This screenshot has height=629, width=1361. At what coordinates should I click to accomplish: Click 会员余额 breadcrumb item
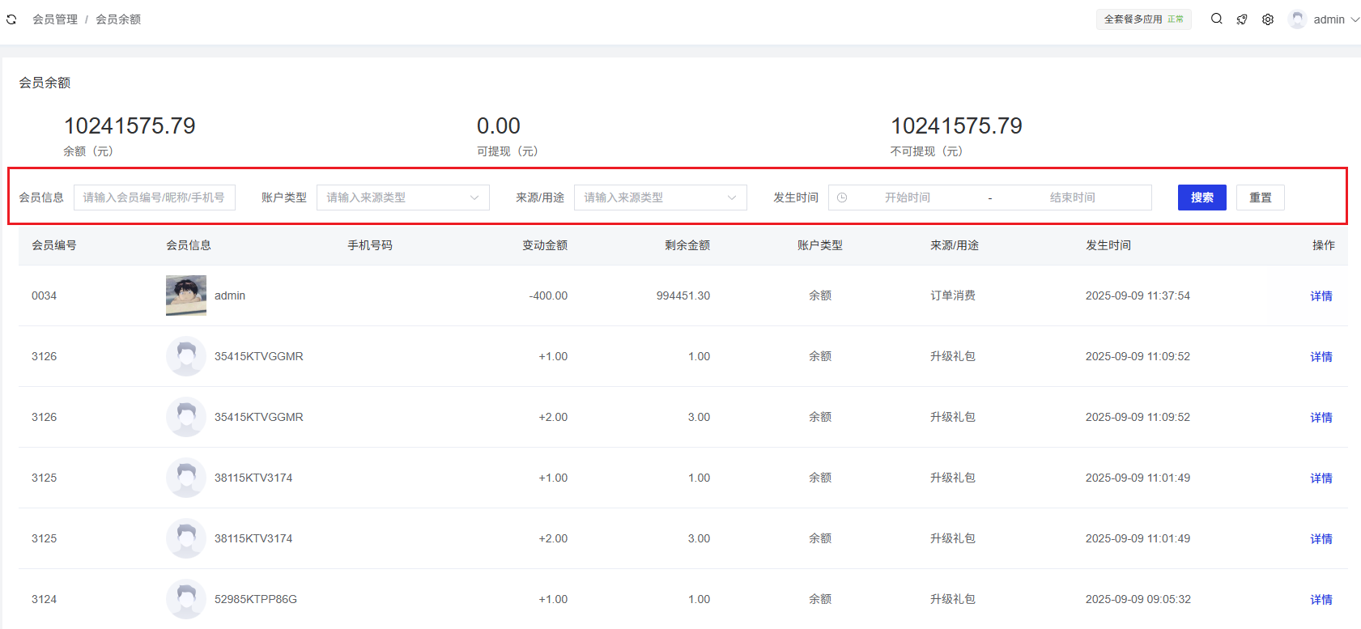pos(118,19)
